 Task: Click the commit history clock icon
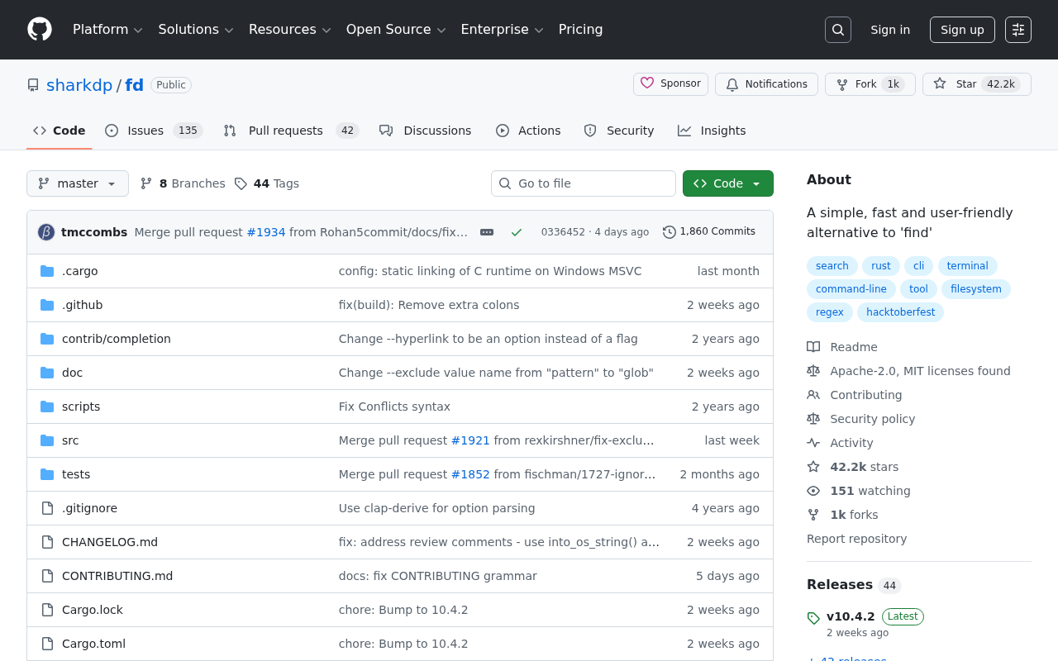coord(669,231)
